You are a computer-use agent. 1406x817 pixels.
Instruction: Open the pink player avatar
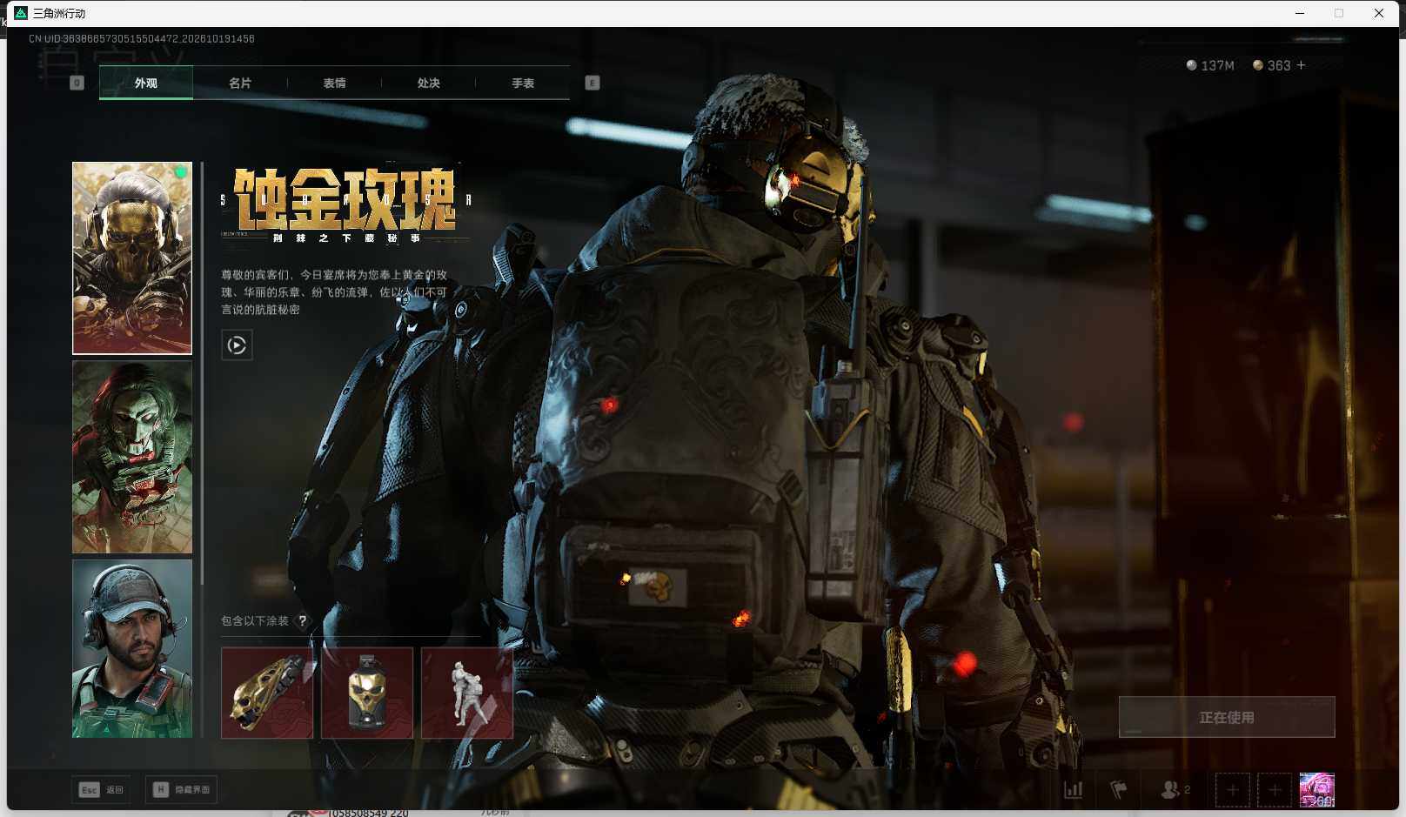point(1316,790)
